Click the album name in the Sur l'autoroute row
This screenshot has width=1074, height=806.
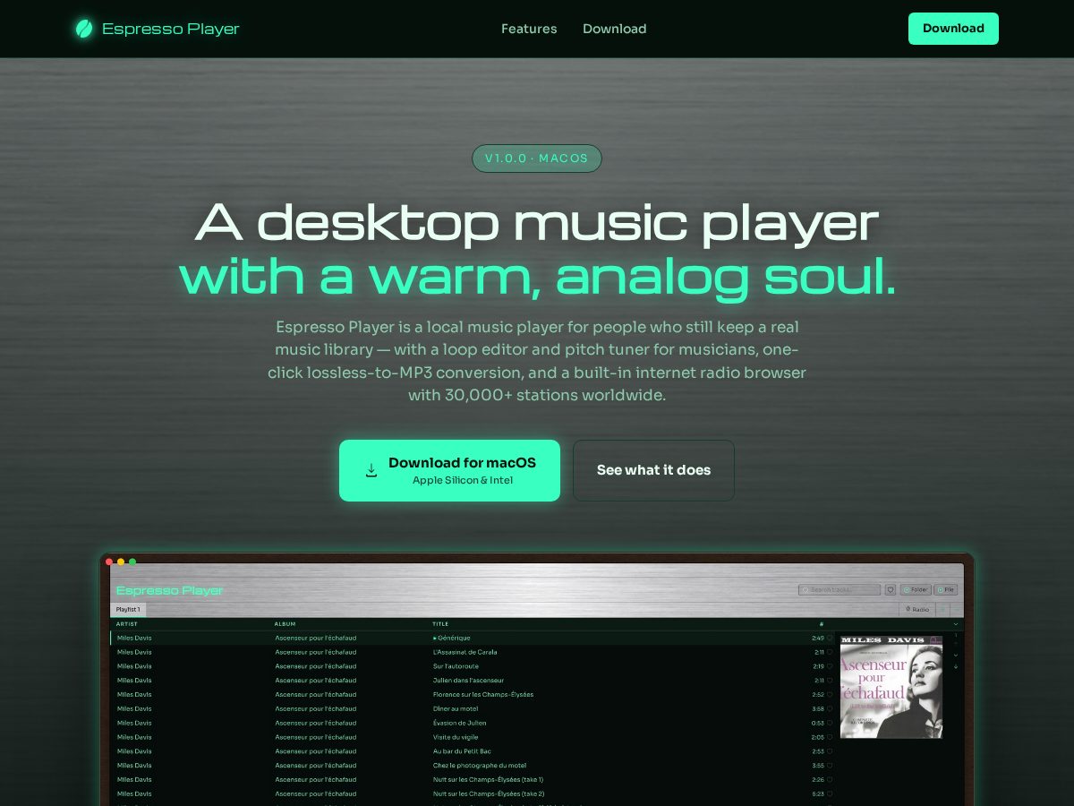(316, 666)
